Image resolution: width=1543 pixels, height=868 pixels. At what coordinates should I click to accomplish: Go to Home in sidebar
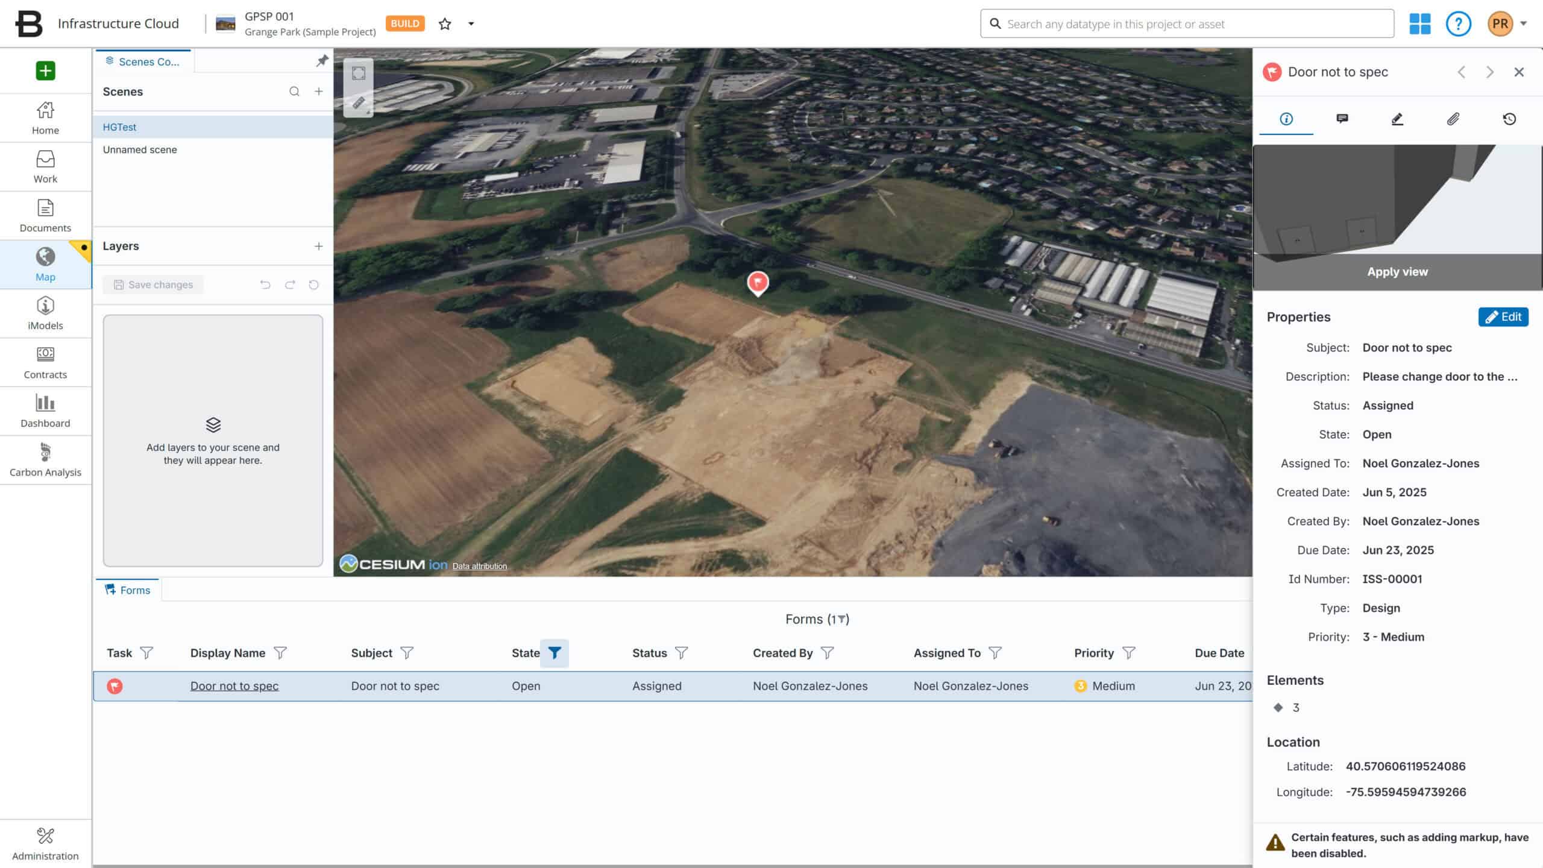coord(45,118)
